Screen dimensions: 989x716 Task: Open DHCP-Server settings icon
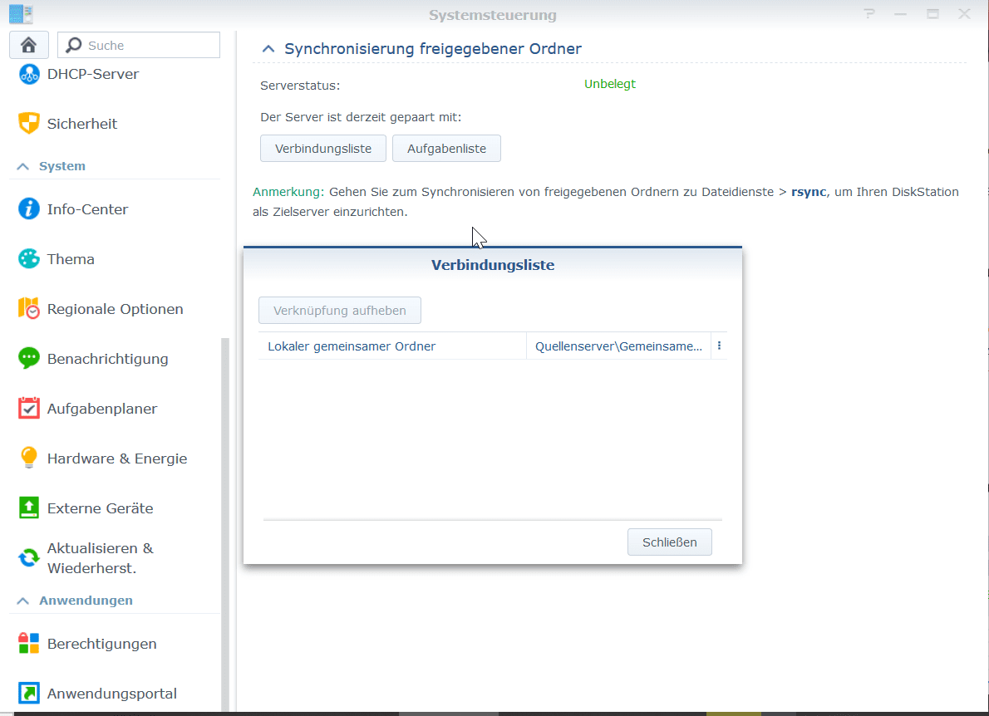pos(29,74)
